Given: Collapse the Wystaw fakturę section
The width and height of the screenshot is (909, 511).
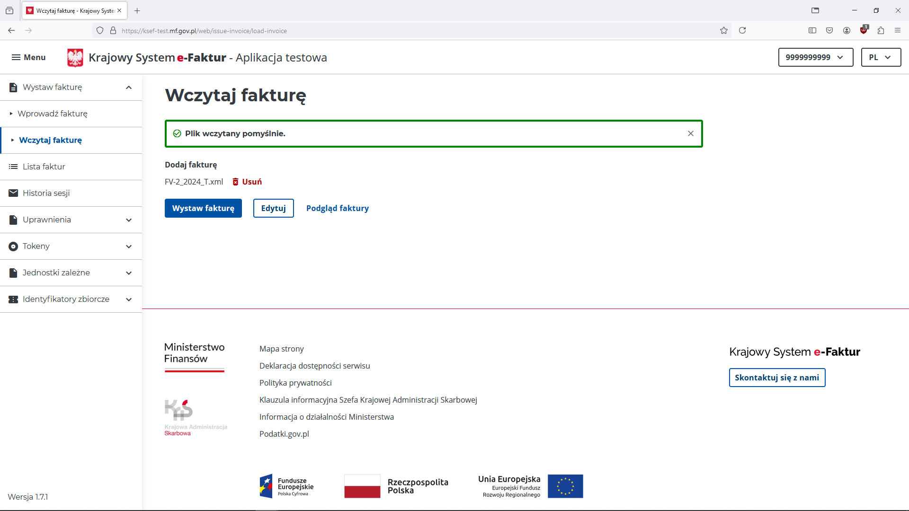Looking at the screenshot, I should (129, 88).
